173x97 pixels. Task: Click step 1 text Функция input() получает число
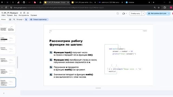73,54
